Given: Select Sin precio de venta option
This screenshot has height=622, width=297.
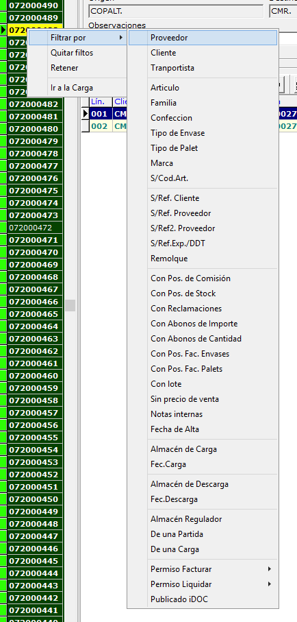Looking at the screenshot, I should [x=203, y=399].
